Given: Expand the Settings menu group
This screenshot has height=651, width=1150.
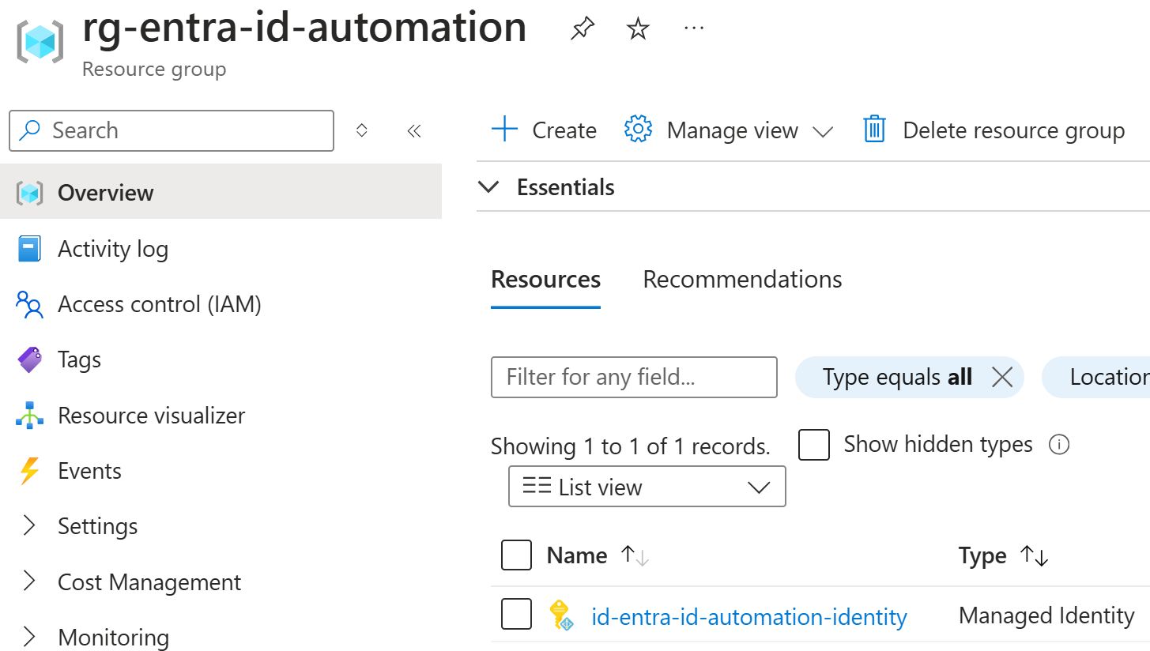Looking at the screenshot, I should point(29,526).
